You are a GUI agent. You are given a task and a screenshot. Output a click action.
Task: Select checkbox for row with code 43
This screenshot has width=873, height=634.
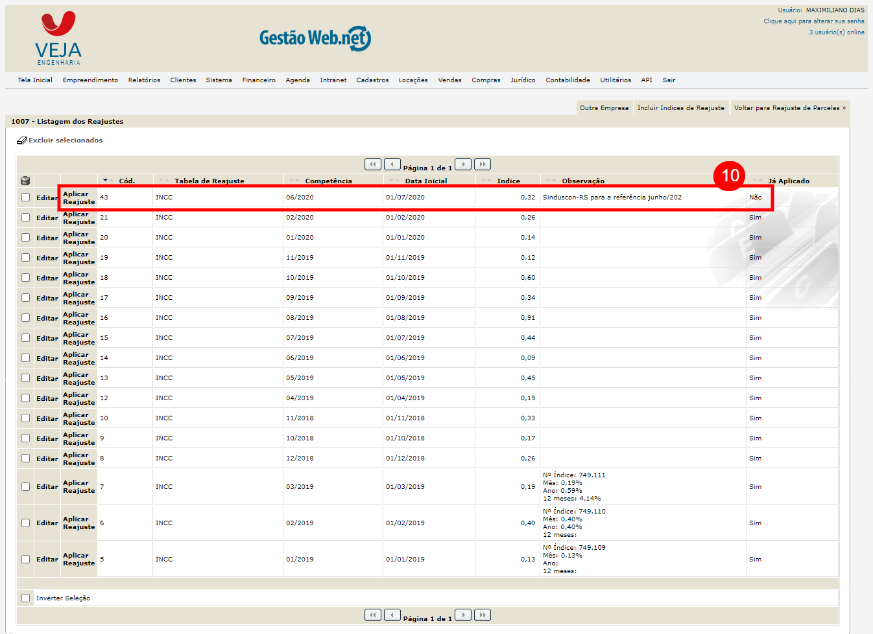click(25, 198)
